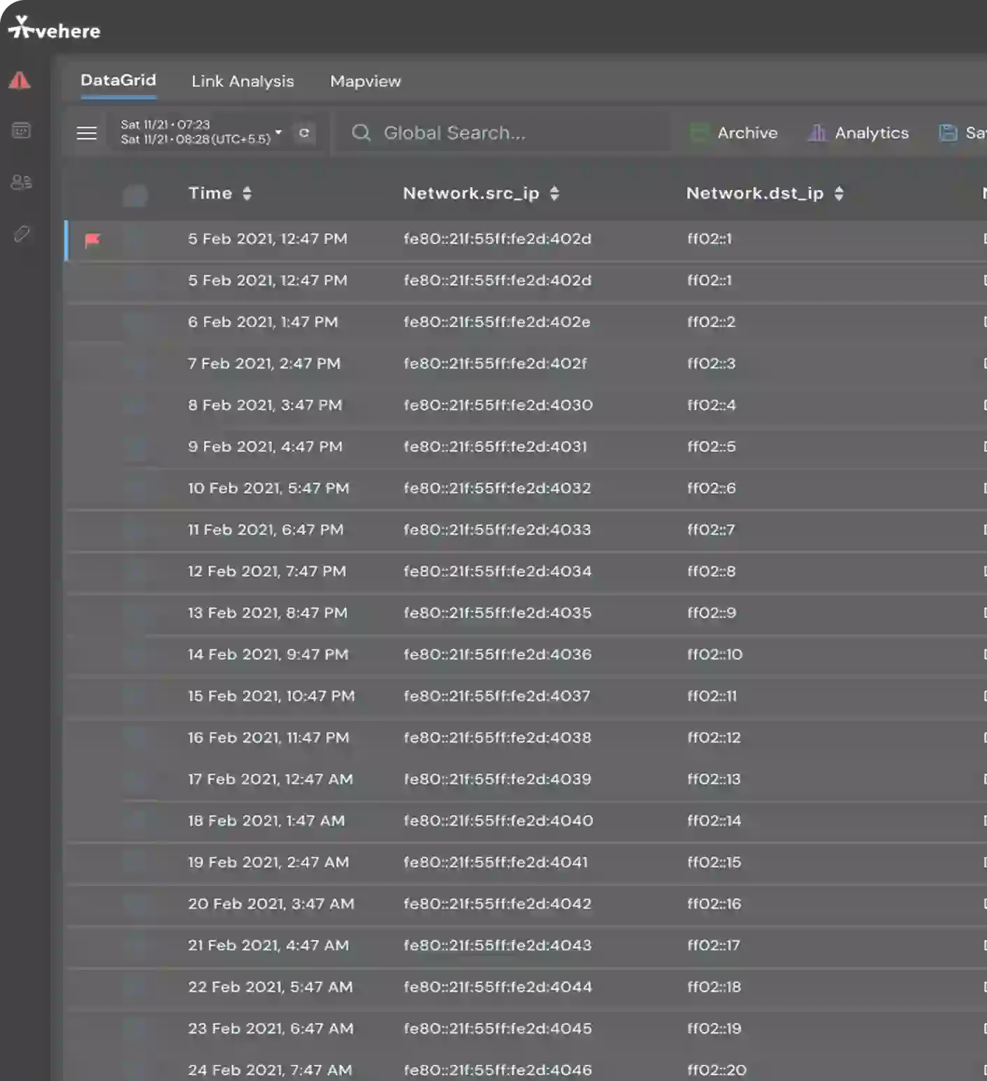This screenshot has height=1081, width=987.
Task: Select the datagrid sessions icon in sidebar
Action: pyautogui.click(x=22, y=131)
